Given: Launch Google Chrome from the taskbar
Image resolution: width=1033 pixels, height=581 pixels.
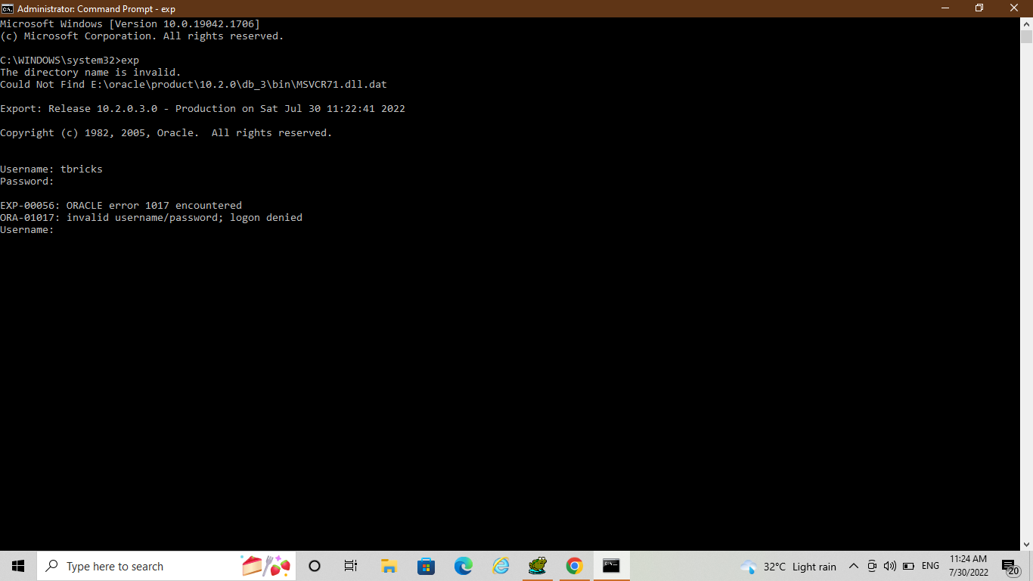Looking at the screenshot, I should [575, 566].
